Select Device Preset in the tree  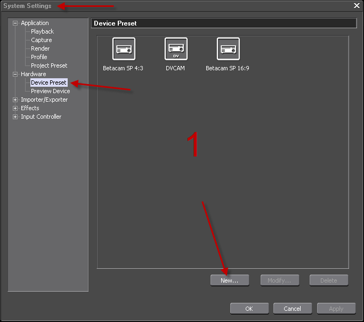coord(48,82)
